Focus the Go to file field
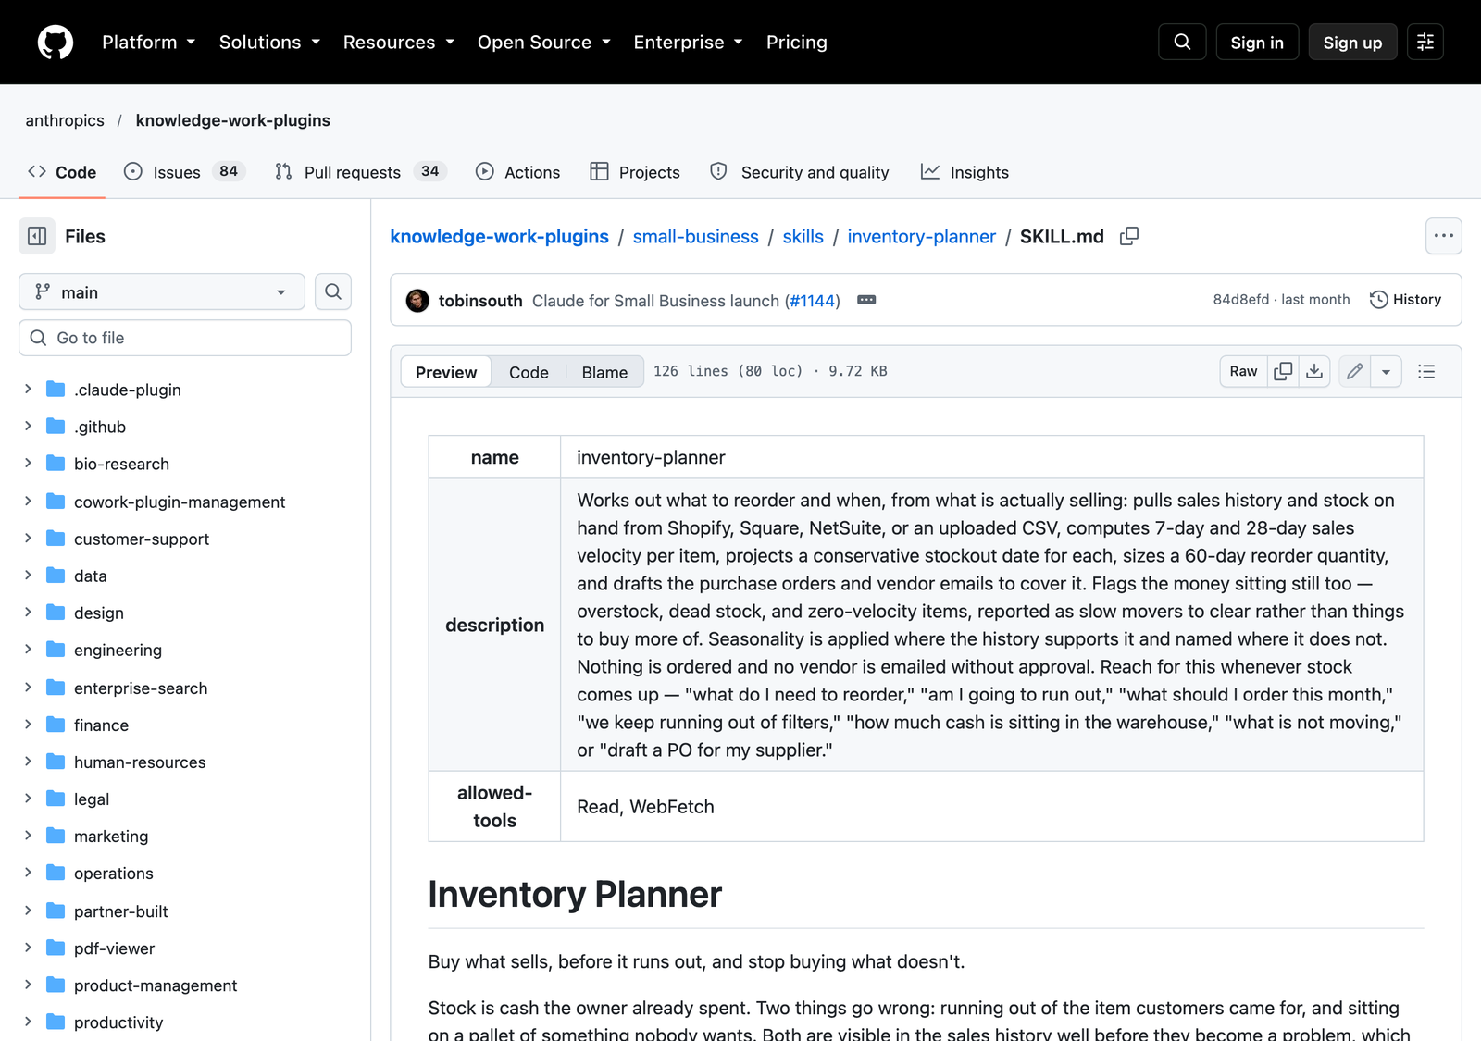The image size is (1481, 1041). 185,338
